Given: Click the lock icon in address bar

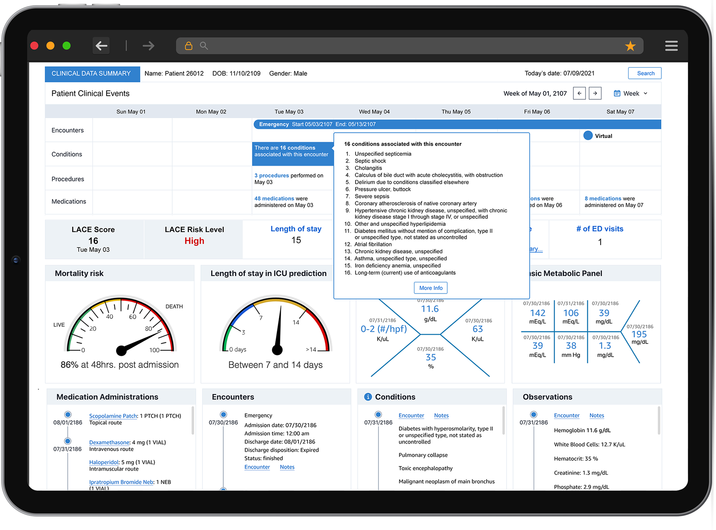Looking at the screenshot, I should [189, 45].
